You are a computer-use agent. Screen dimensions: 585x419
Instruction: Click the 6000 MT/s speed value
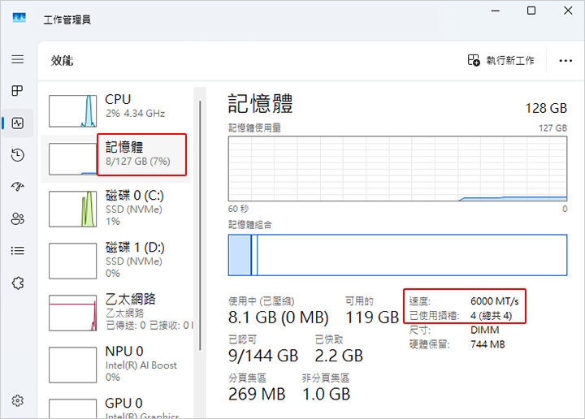494,300
